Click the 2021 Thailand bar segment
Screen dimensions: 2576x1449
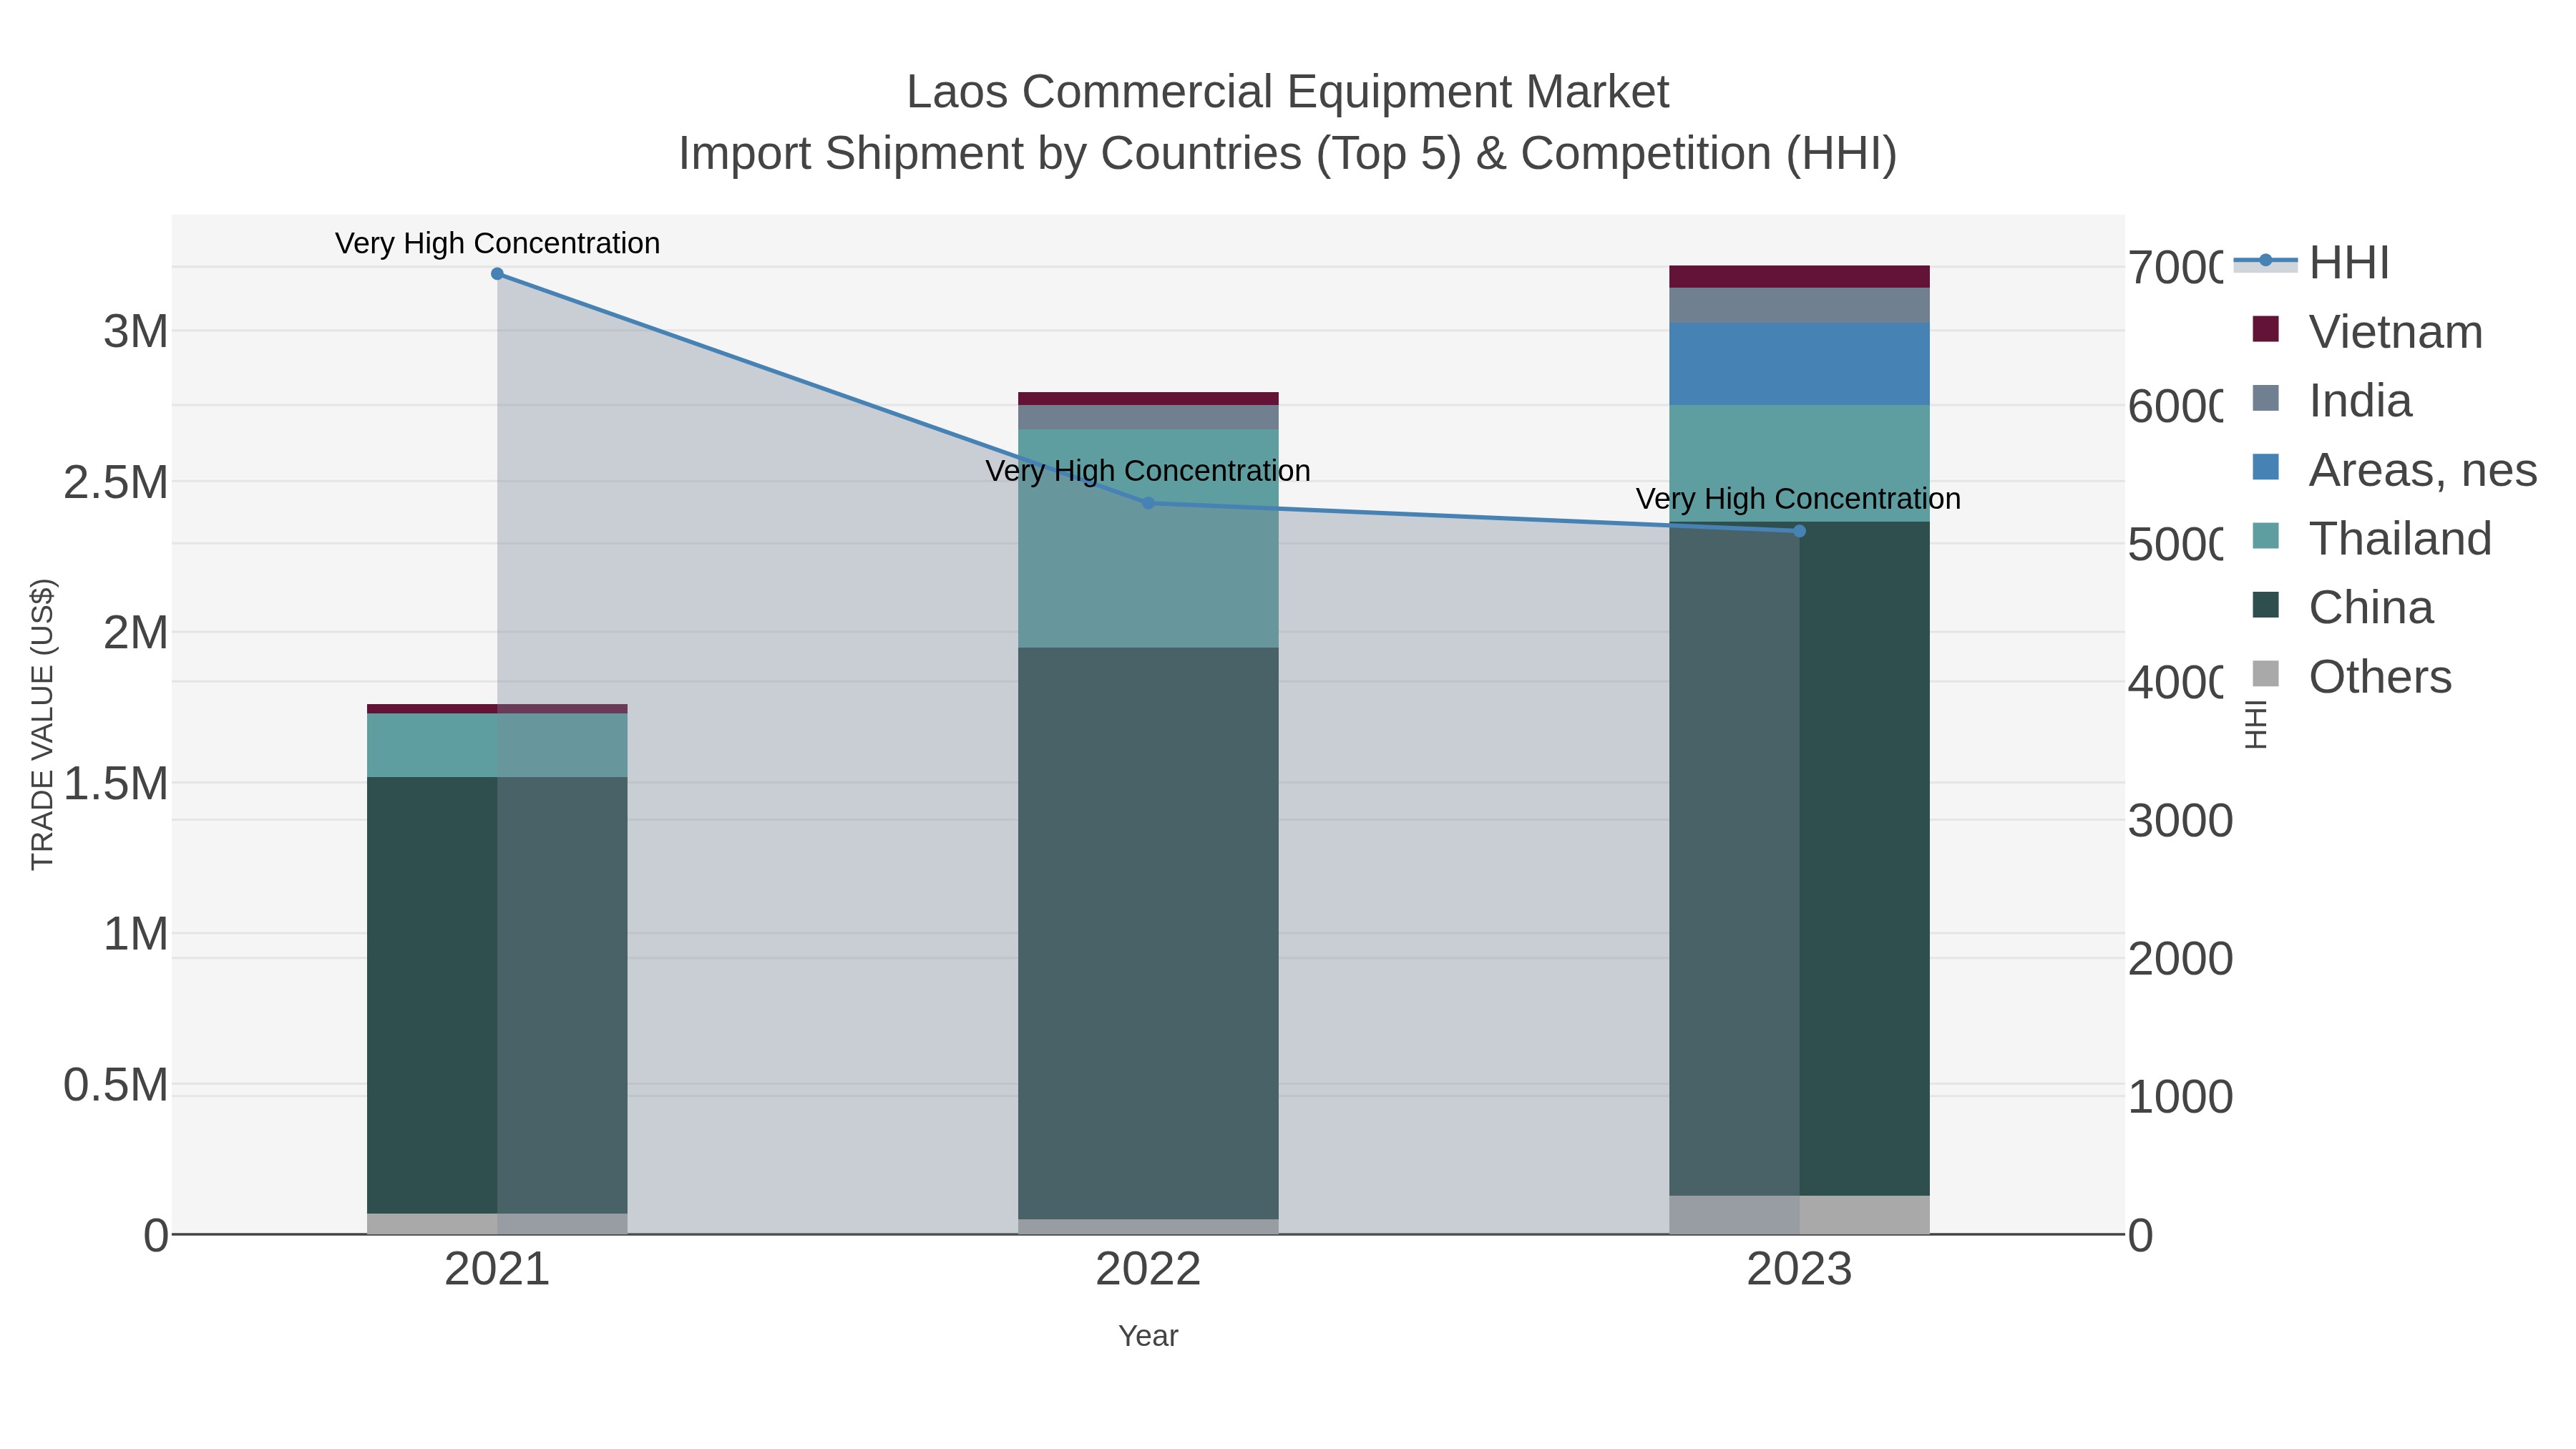click(497, 745)
